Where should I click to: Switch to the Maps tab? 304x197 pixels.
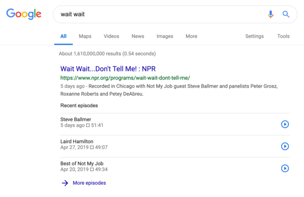pos(85,36)
